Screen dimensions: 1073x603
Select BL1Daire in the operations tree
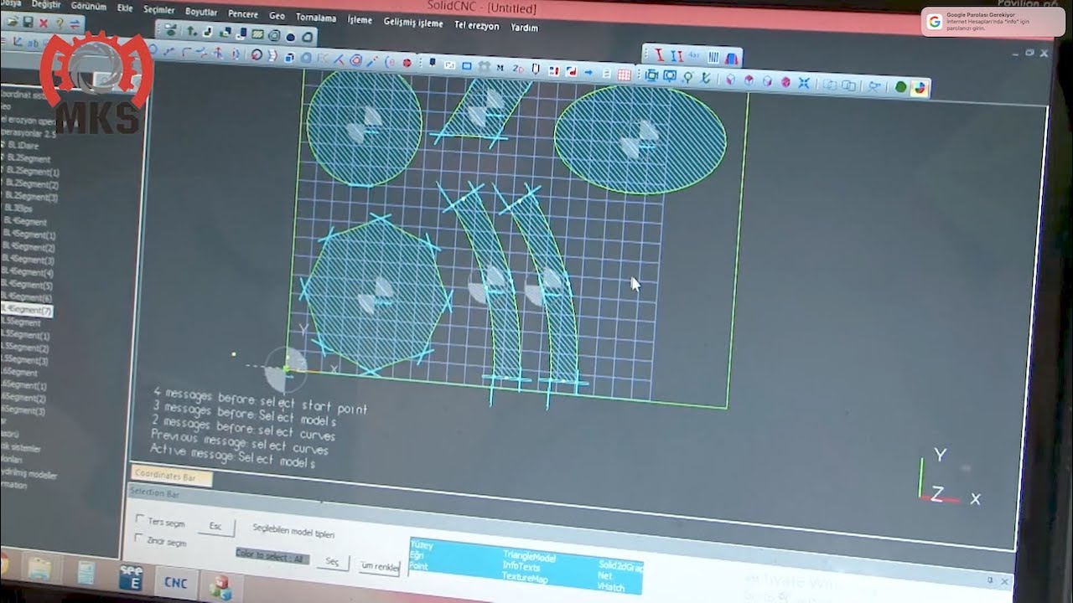coord(23,146)
